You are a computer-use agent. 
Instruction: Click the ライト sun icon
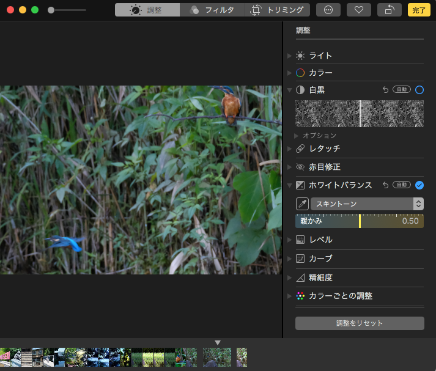(300, 56)
